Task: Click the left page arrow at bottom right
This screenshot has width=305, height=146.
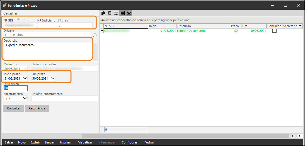Action: (x=293, y=136)
